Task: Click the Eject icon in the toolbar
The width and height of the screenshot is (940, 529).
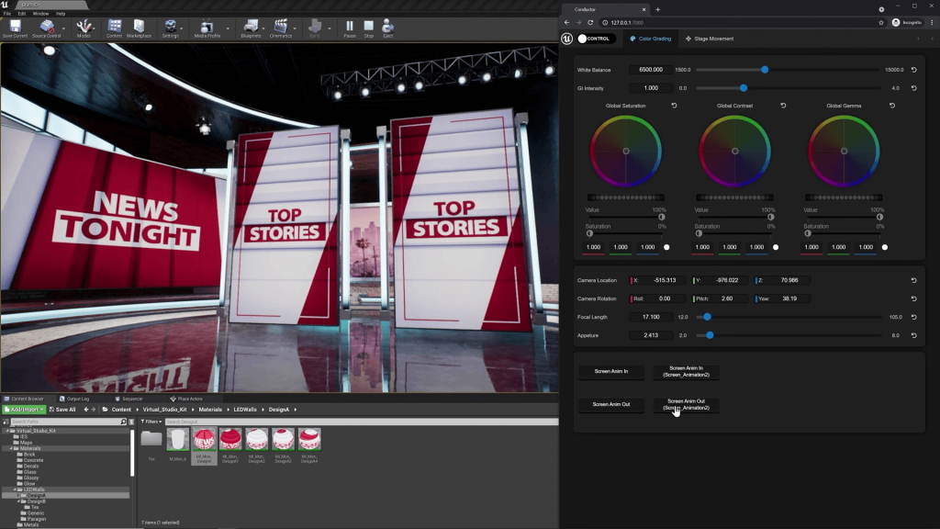Action: pyautogui.click(x=387, y=28)
